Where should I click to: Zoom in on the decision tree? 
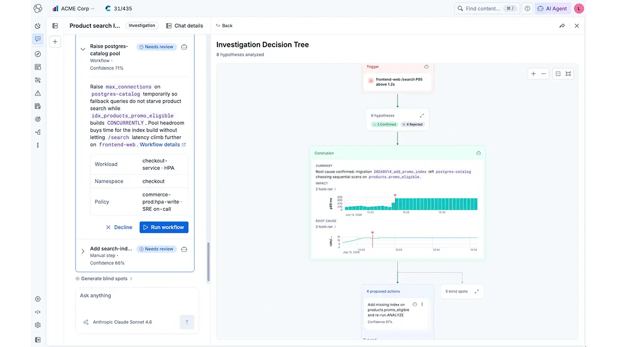click(533, 74)
